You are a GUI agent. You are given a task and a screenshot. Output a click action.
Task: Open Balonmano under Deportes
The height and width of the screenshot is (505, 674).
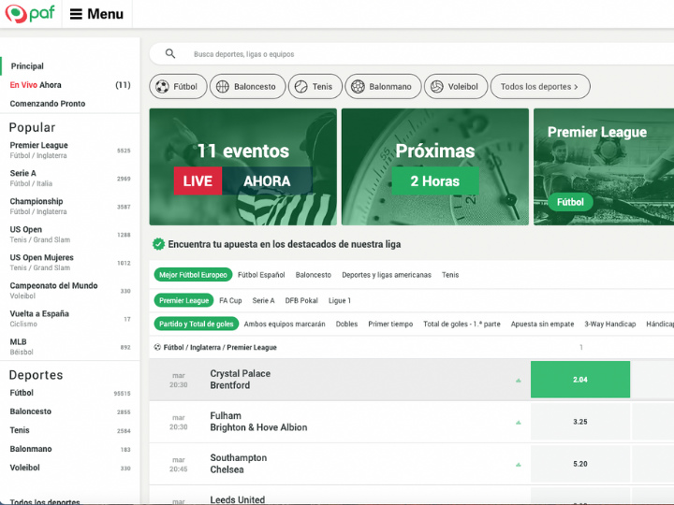69,449
